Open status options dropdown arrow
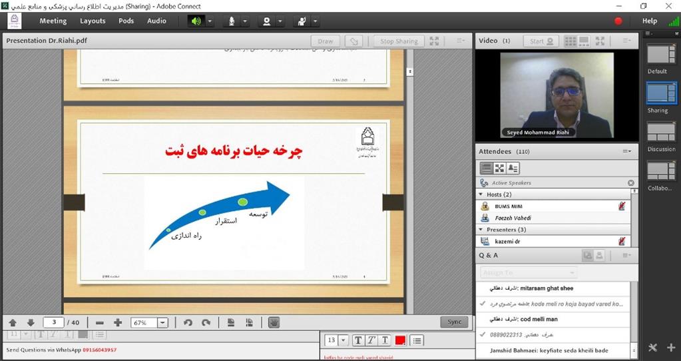 (x=316, y=21)
